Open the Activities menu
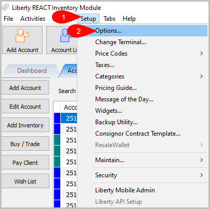This screenshot has height=209, width=210. click(x=33, y=19)
